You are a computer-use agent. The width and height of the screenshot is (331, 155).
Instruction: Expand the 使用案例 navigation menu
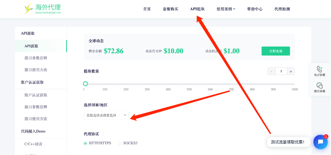(x=226, y=9)
